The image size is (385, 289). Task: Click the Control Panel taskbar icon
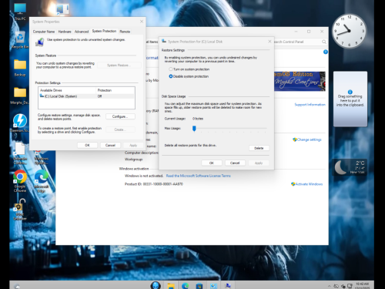213,286
